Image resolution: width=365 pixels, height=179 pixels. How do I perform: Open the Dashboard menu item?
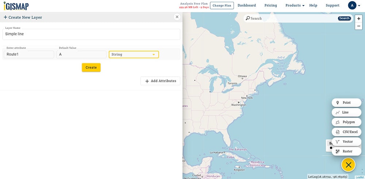pyautogui.click(x=246, y=5)
